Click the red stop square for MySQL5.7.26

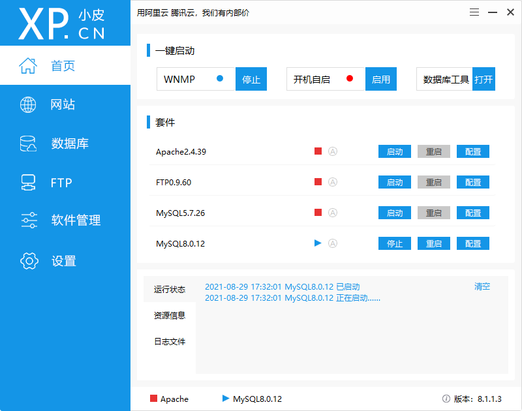tap(318, 213)
